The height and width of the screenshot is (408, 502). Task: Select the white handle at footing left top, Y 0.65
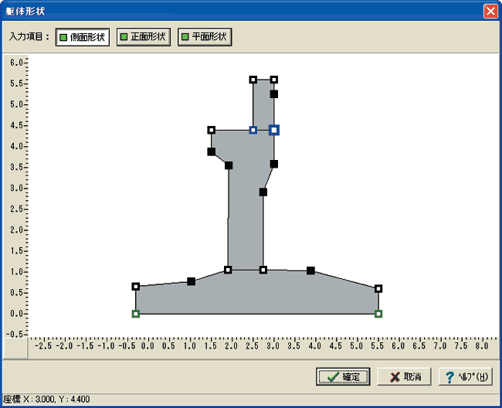[135, 287]
